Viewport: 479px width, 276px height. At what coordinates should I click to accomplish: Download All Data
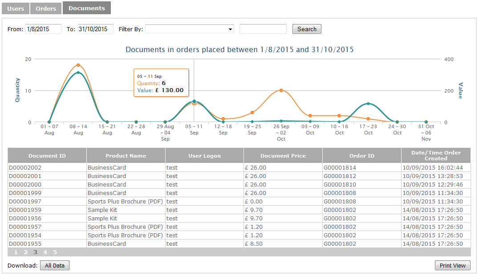[x=55, y=266]
